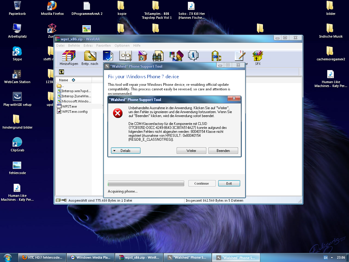349x262 pixels.
Task: Click the book-with-glasses view icon in WinRAR
Action: pos(125,56)
